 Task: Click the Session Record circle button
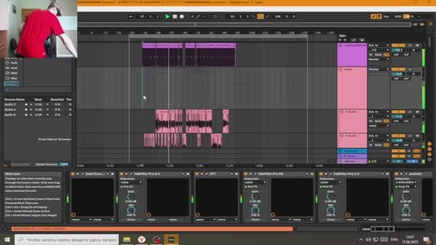215,16
